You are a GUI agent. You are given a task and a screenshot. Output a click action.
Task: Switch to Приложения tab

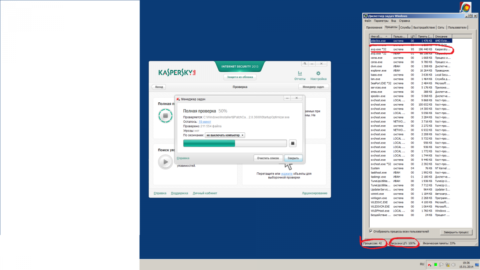pos(374,28)
